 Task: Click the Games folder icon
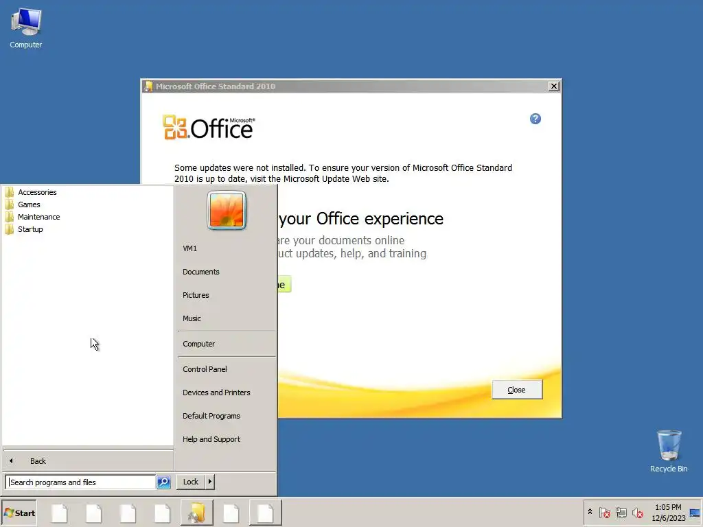click(x=10, y=204)
